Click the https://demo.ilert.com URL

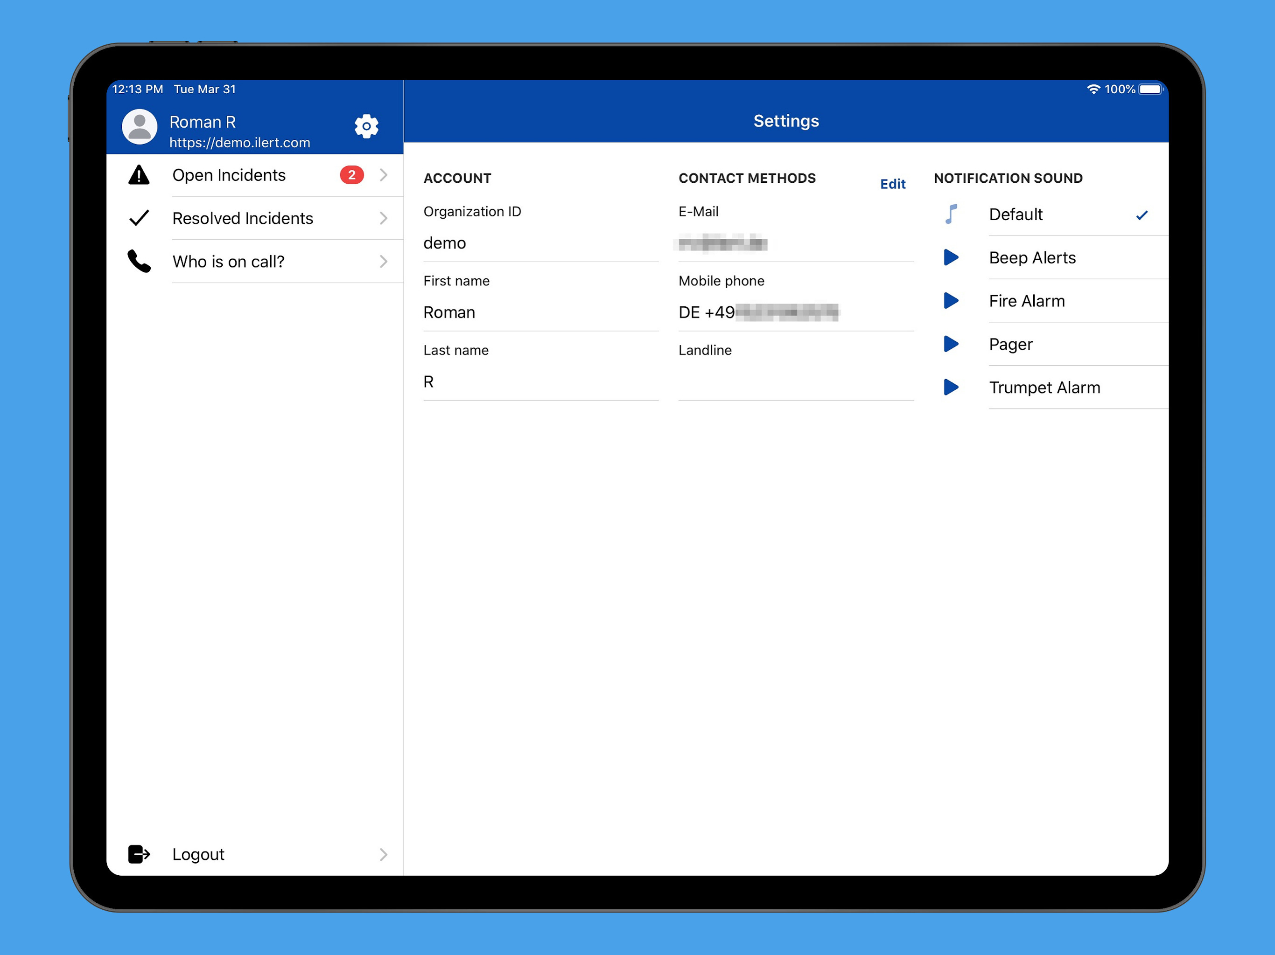pyautogui.click(x=240, y=142)
